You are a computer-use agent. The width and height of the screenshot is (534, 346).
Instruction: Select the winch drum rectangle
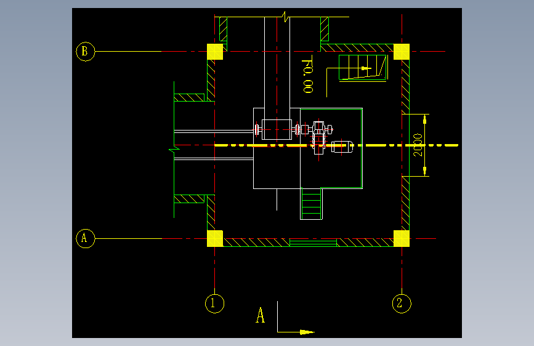[x=277, y=129]
